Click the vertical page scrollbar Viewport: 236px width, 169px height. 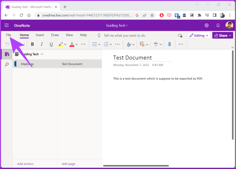tap(233, 95)
